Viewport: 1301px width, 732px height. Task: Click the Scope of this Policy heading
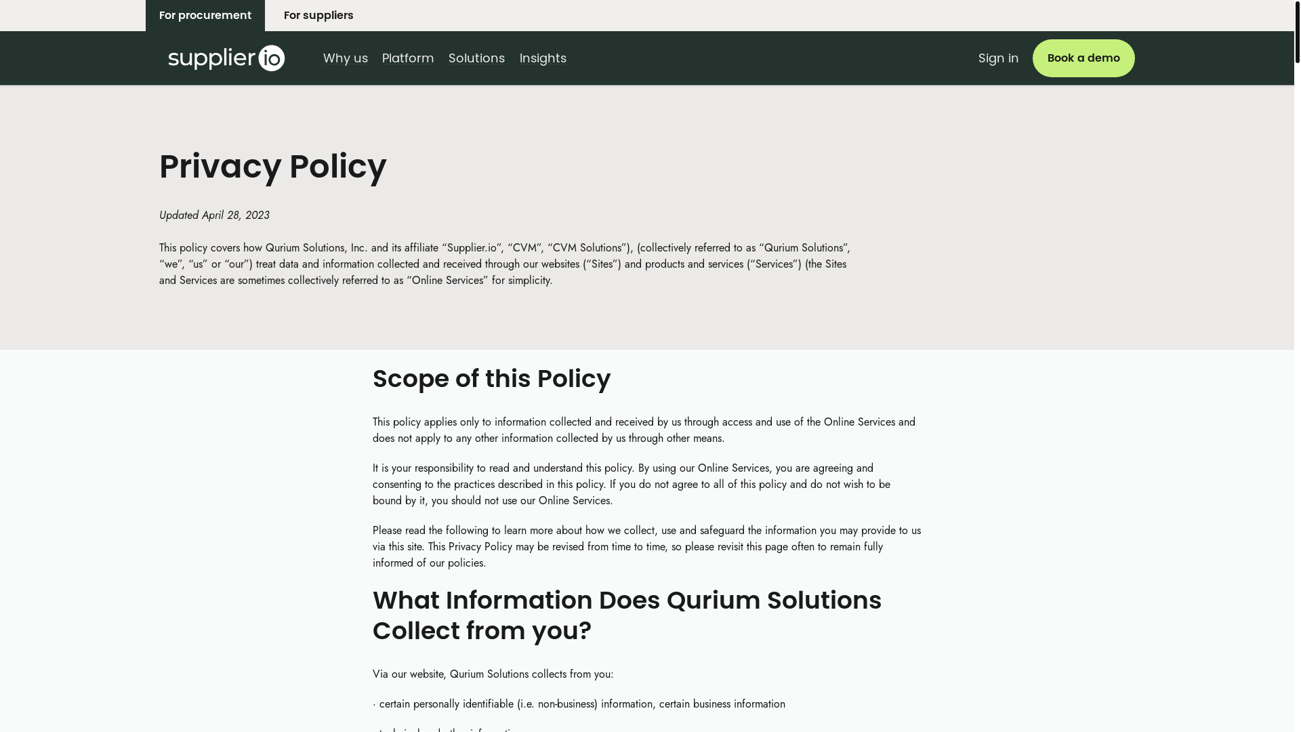(x=491, y=378)
